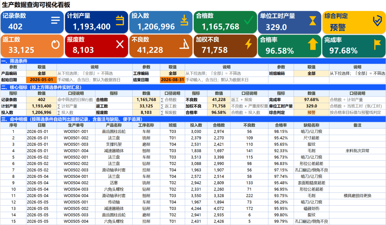386x225 pixels.
Task: Click the checkmark icon on 合格数 card
Action: (x=249, y=20)
